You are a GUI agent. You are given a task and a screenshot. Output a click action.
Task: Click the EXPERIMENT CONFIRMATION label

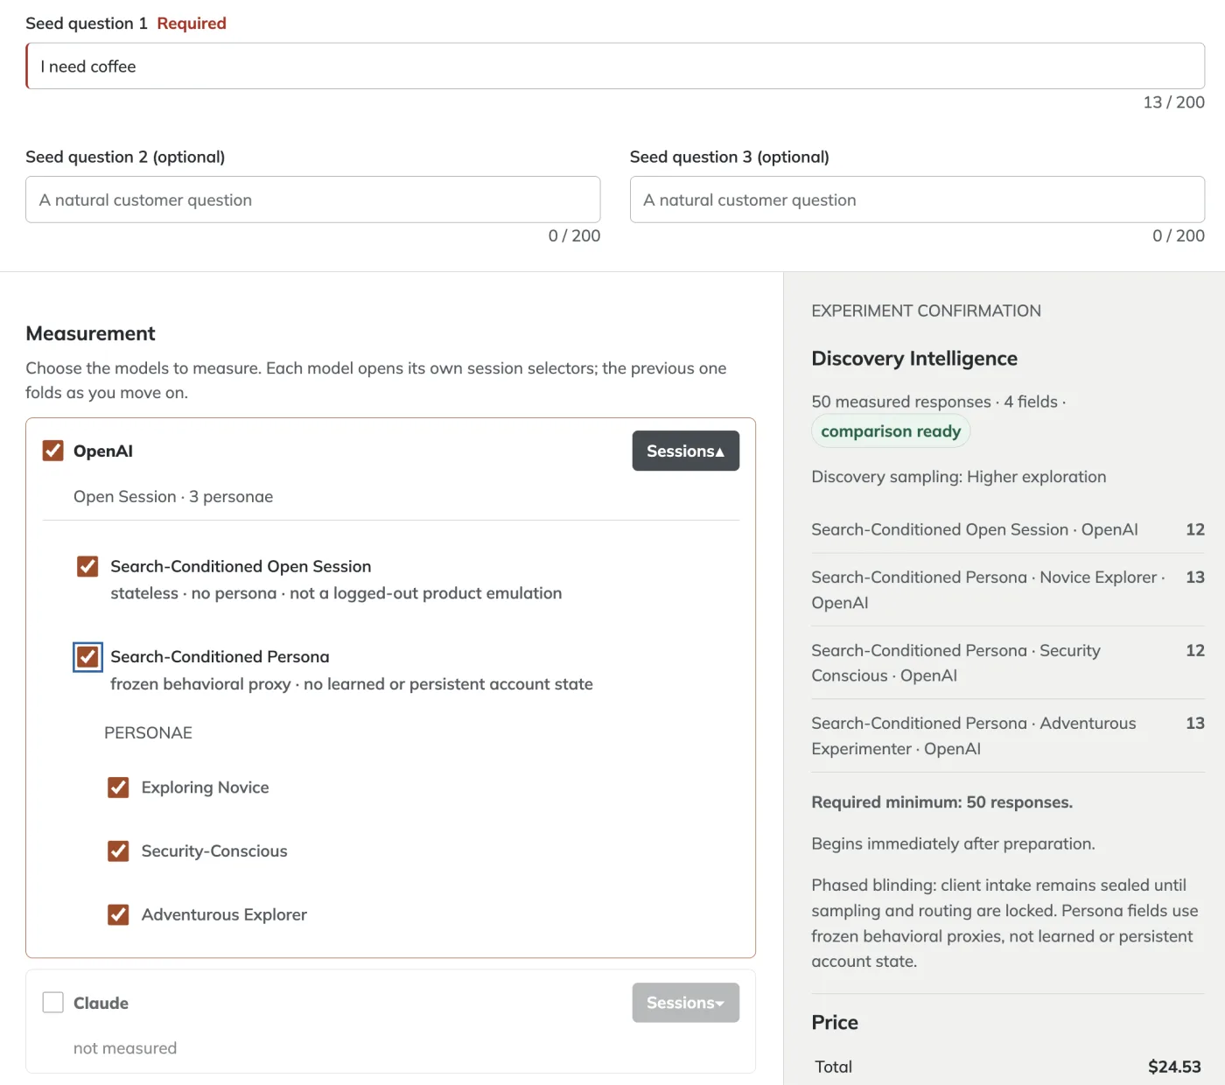(927, 311)
